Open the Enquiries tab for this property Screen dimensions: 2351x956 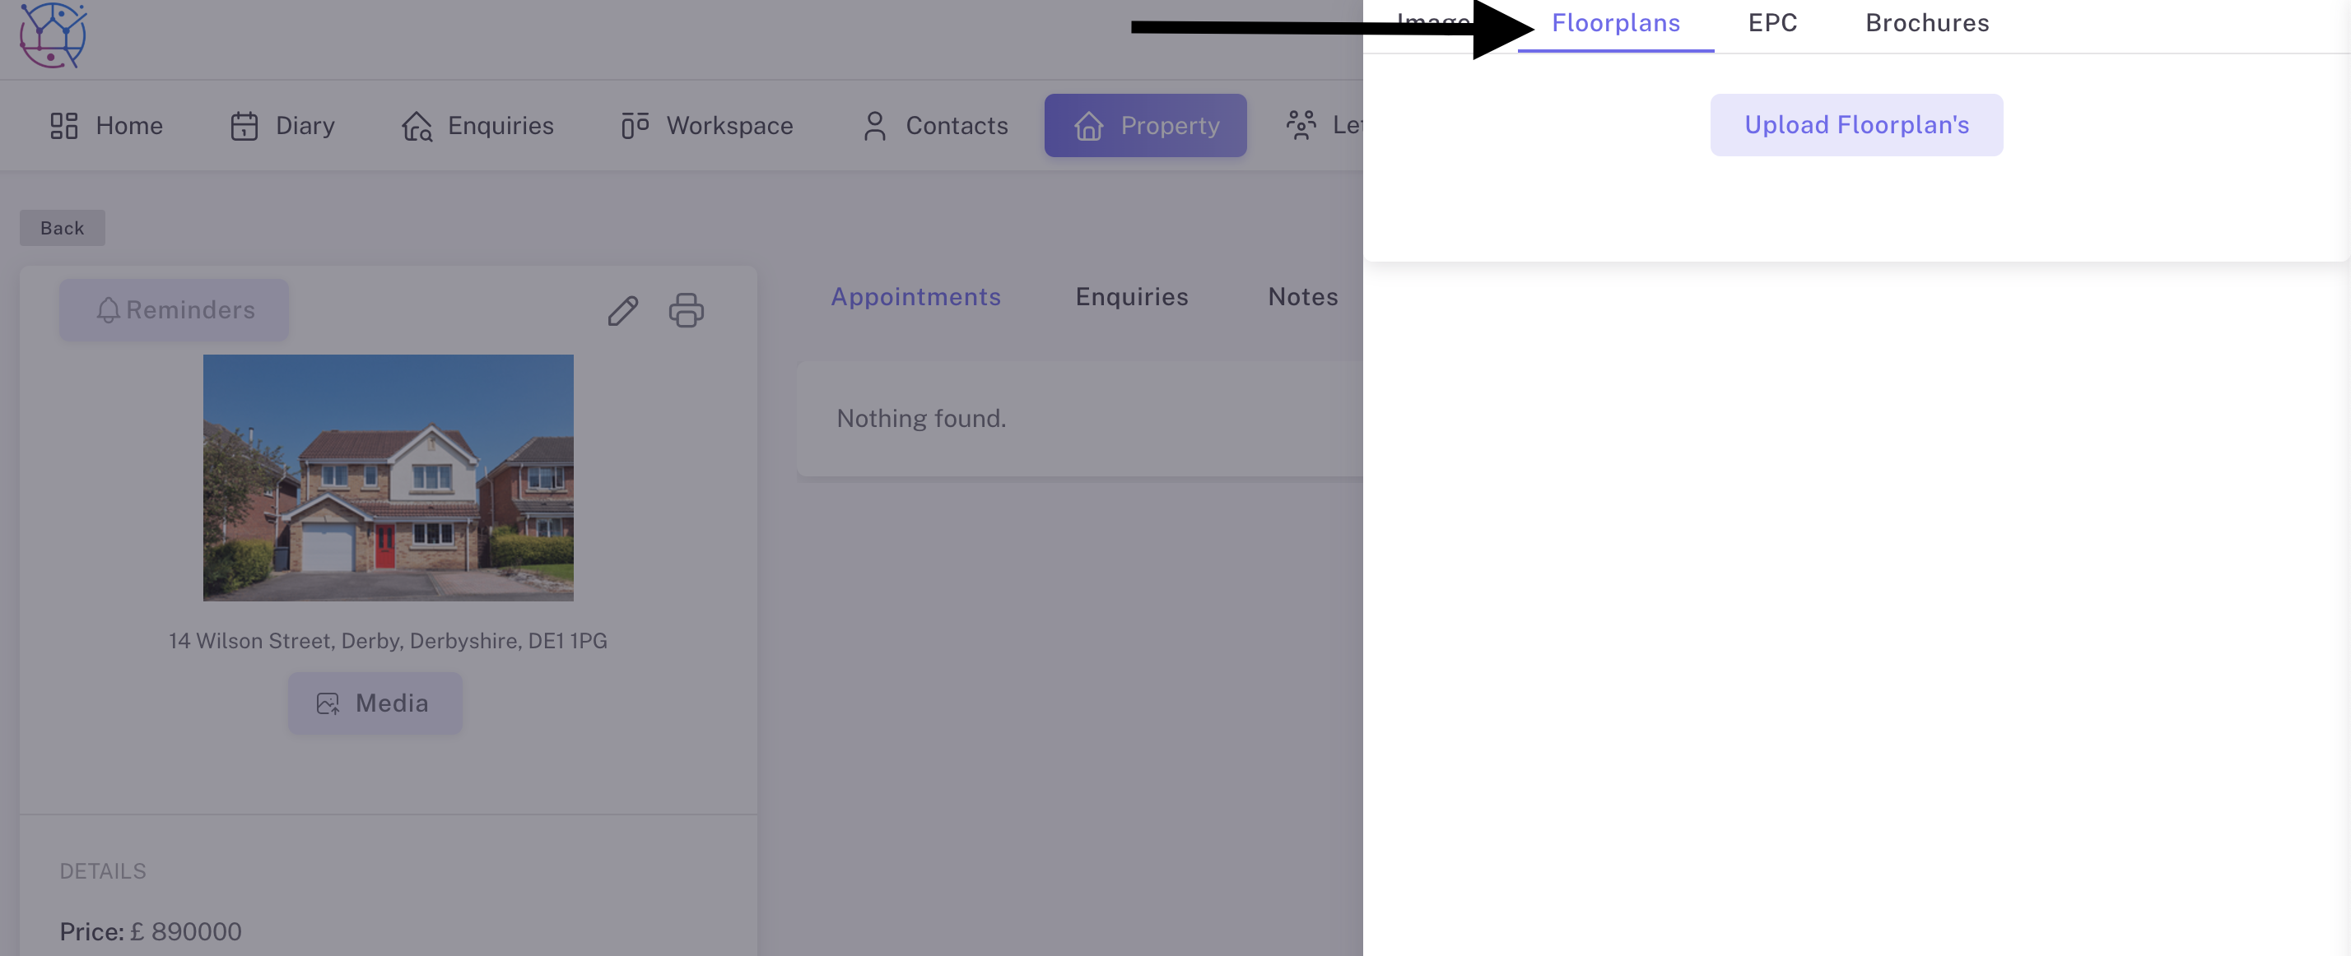[x=1132, y=296]
